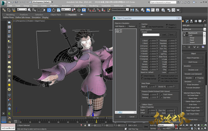Click the Align tool icon
208x131 pixels.
click(137, 10)
